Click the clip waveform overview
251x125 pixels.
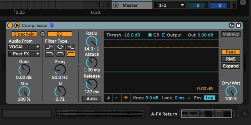coord(101,114)
